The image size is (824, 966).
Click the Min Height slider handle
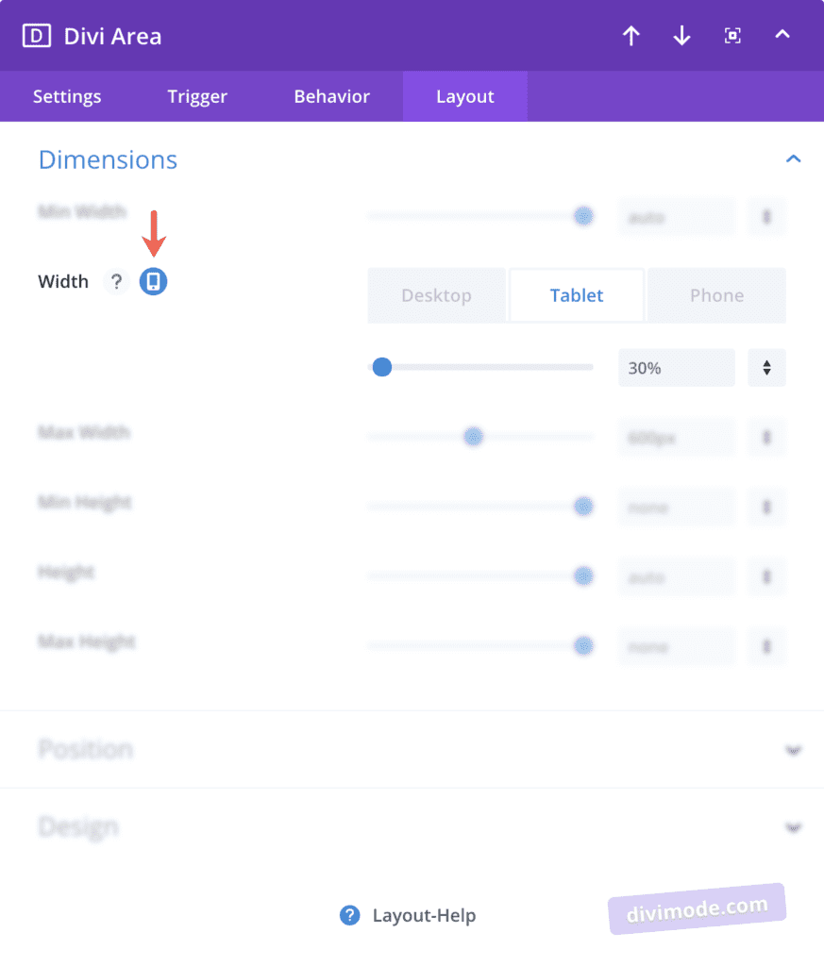point(583,507)
